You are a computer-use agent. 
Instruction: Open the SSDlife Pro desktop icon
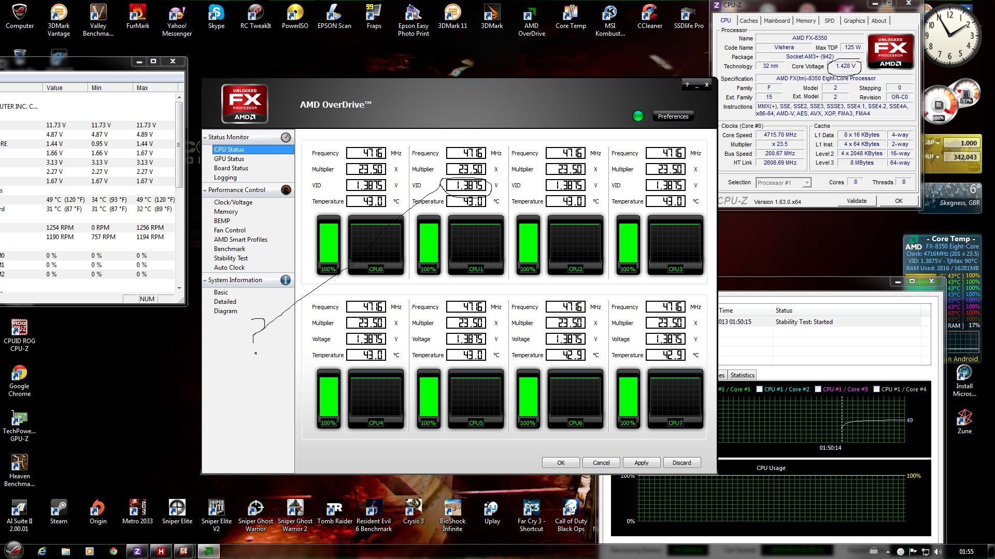[x=689, y=17]
